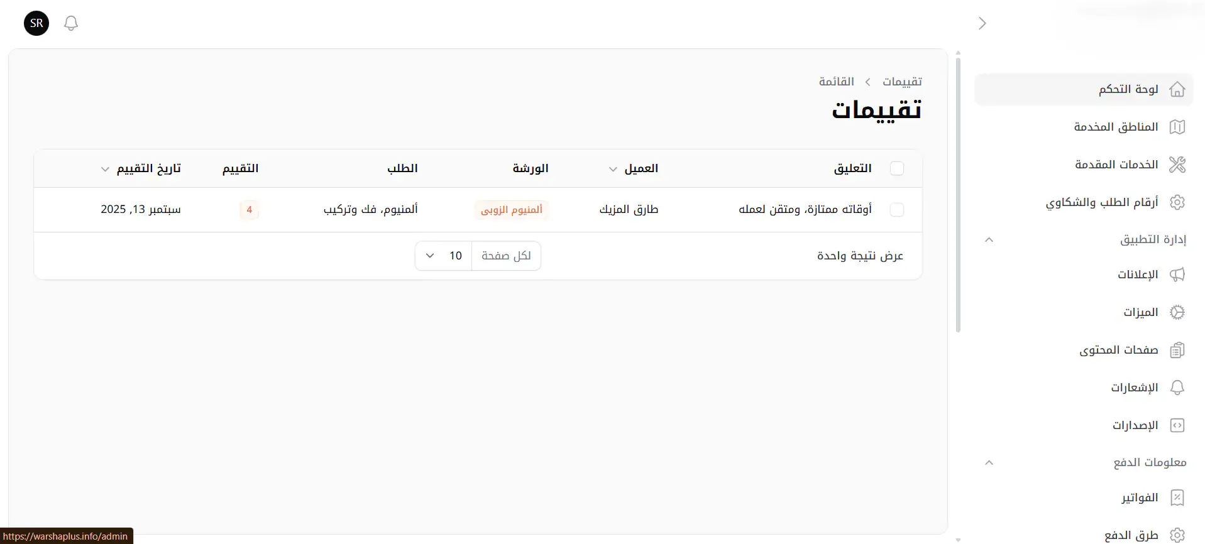This screenshot has width=1205, height=544.
Task: Click the home icon beside لوحة التحكم
Action: point(1177,89)
